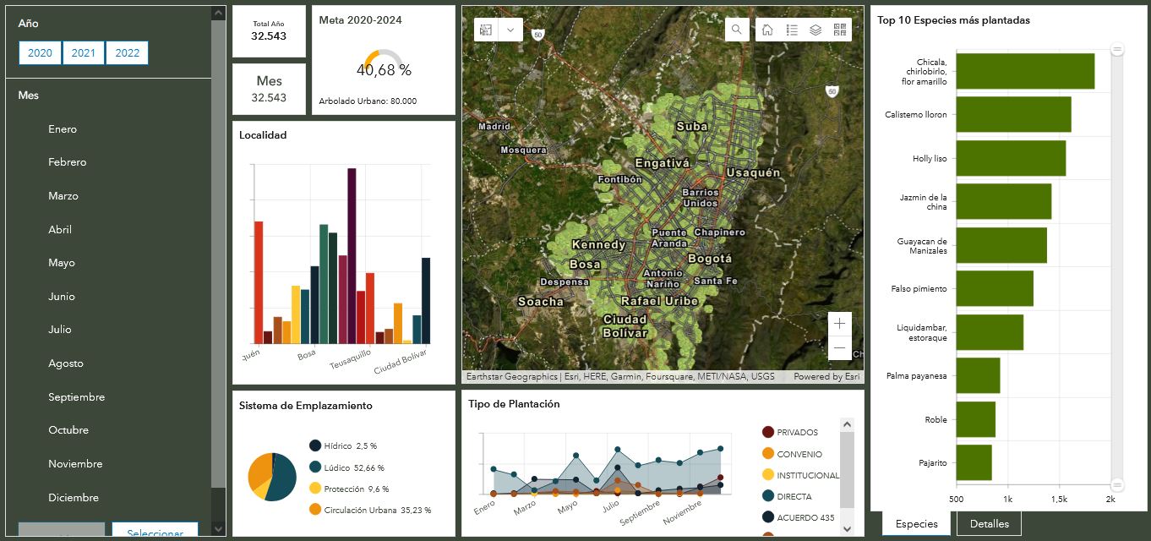
Task: Reset map to home extent
Action: coord(767,30)
